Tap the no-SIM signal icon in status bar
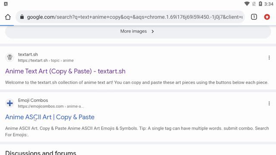The image size is (276, 155). [x=254, y=4]
